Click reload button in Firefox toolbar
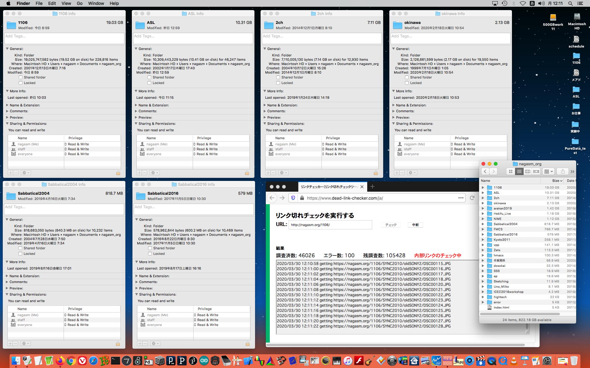This screenshot has height=368, width=590. point(472,198)
